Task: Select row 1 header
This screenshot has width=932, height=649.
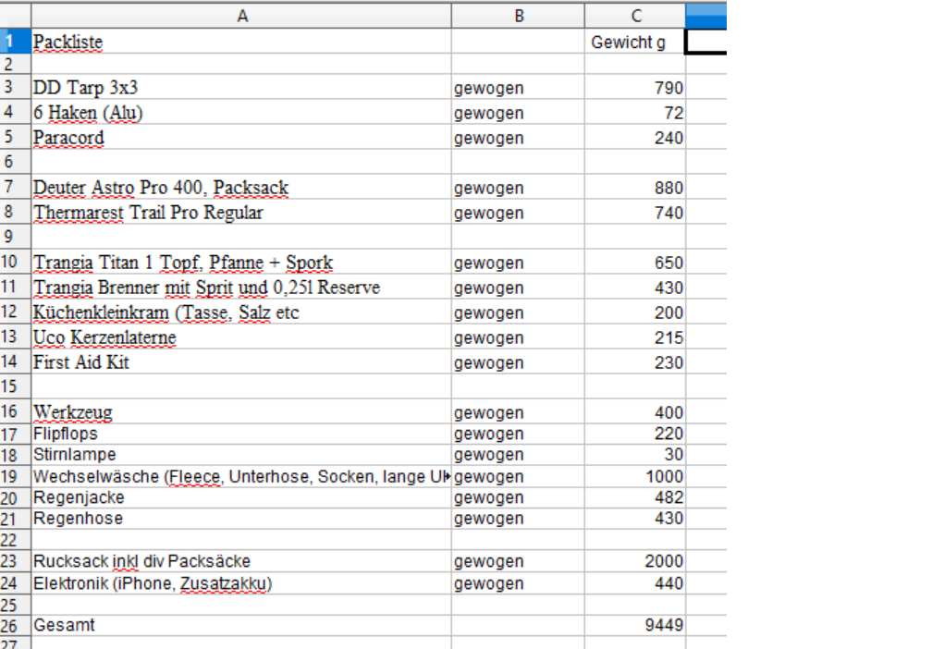Action: pos(12,42)
